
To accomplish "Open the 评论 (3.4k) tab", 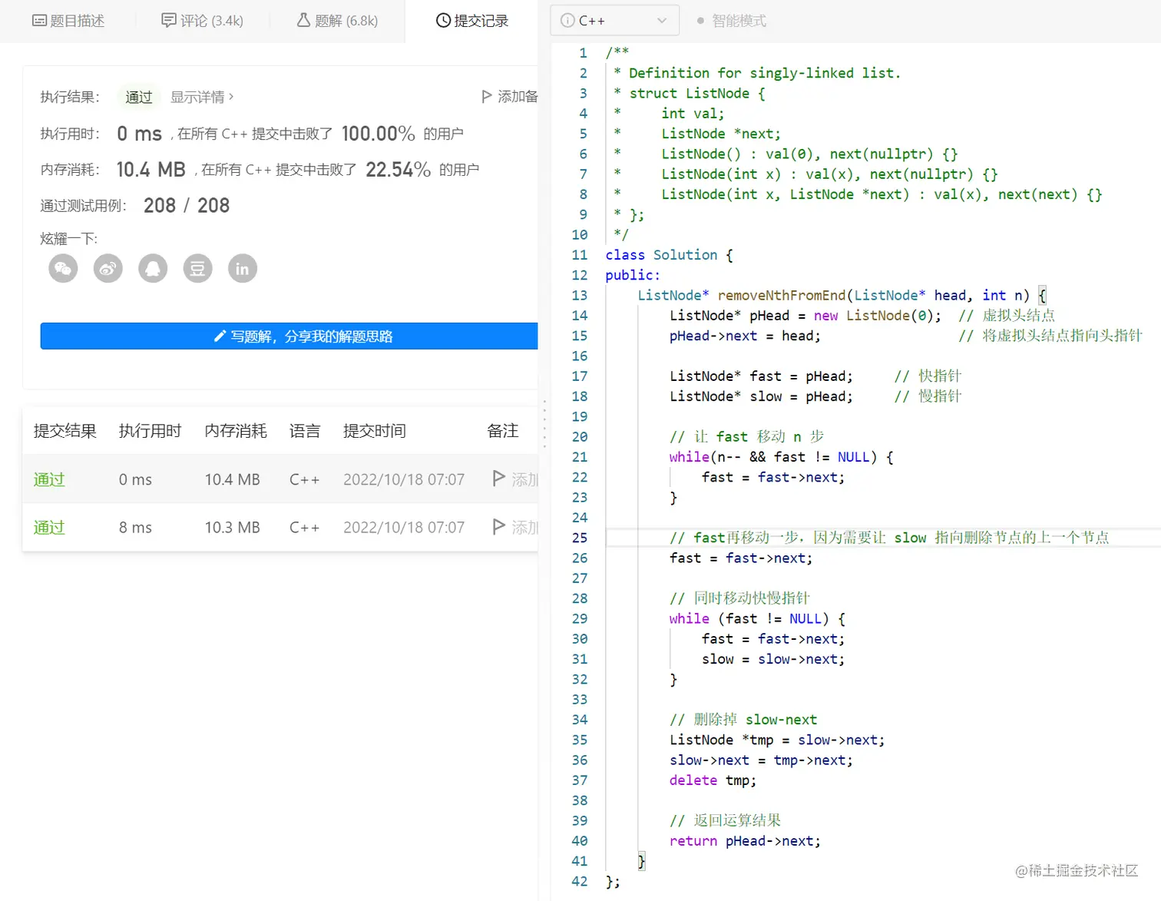I will click(x=203, y=21).
